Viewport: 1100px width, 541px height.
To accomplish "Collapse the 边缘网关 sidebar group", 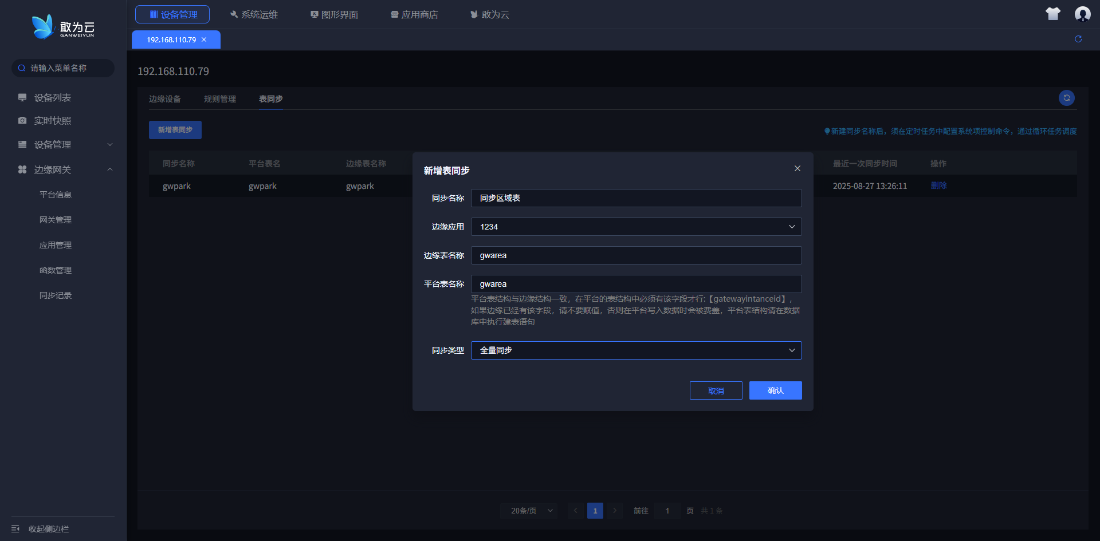I will (109, 169).
